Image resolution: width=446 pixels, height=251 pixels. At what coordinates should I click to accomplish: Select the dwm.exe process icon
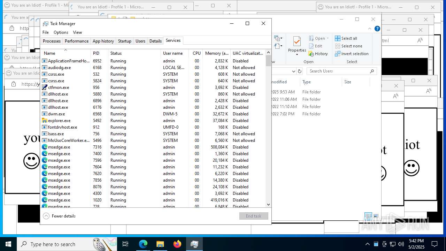point(45,114)
